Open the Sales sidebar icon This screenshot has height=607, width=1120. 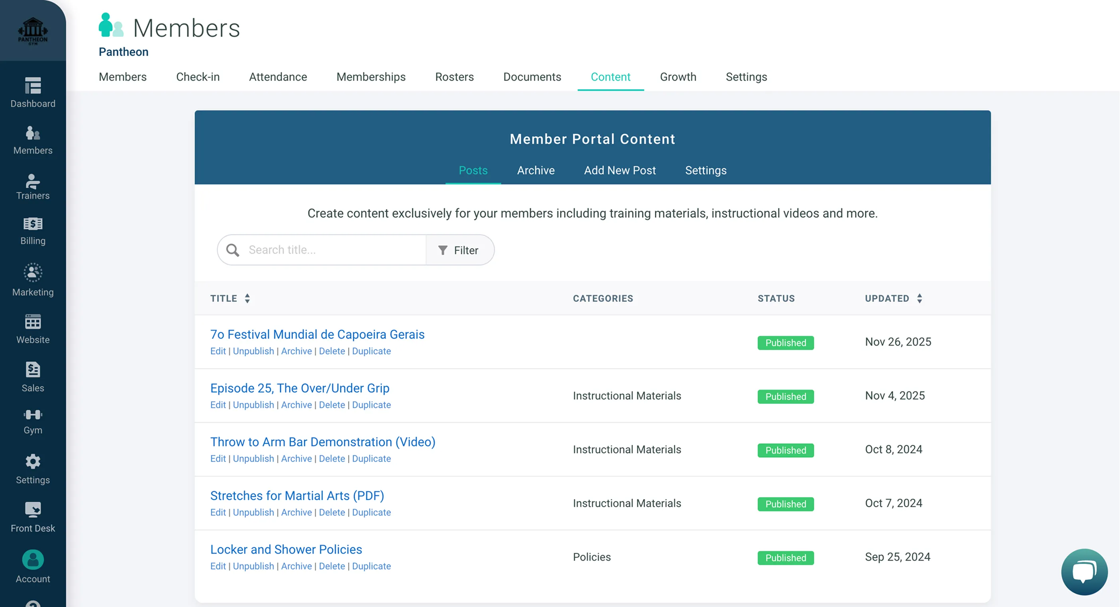[33, 370]
